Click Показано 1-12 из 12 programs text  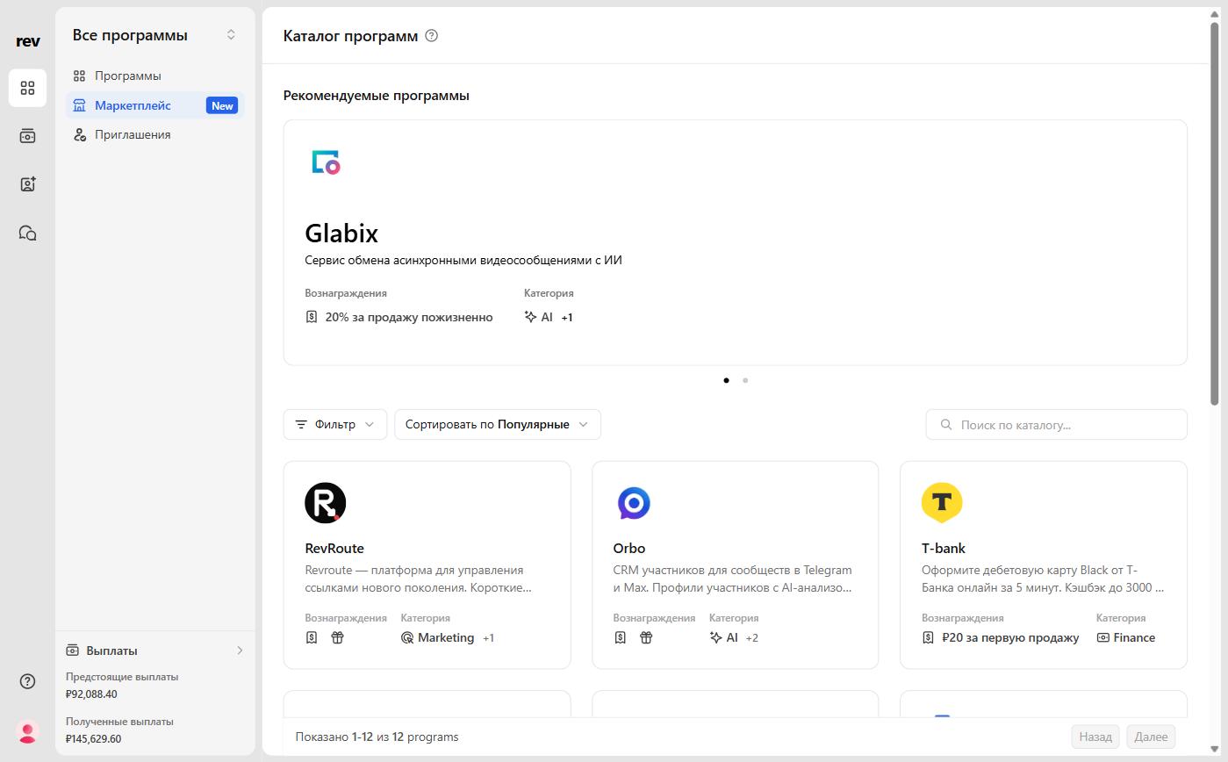point(377,737)
